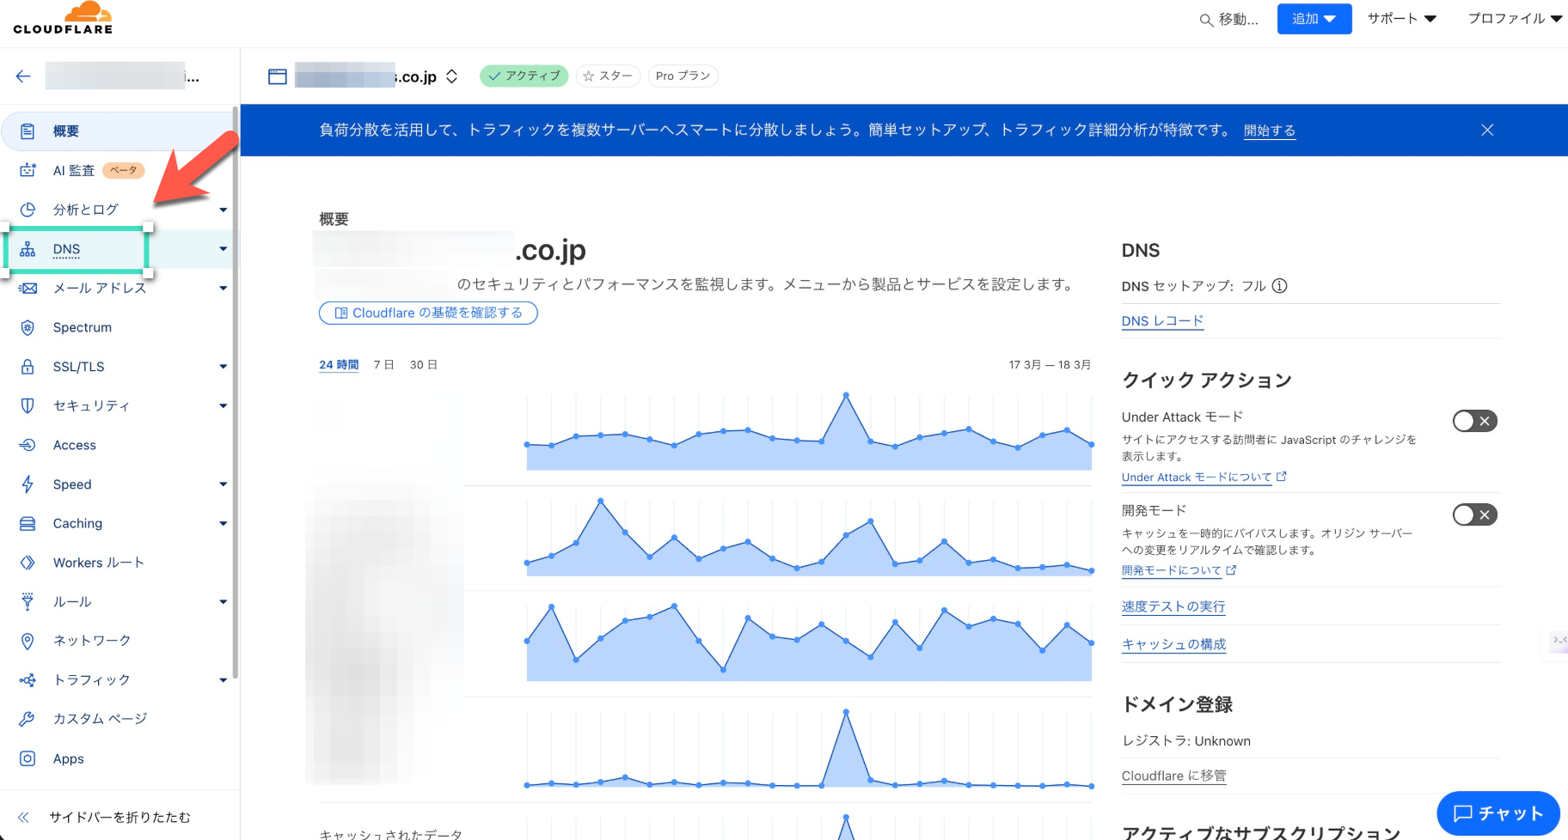1568x840 pixels.
Task: Open the domain switcher chevrons
Action: coord(451,76)
